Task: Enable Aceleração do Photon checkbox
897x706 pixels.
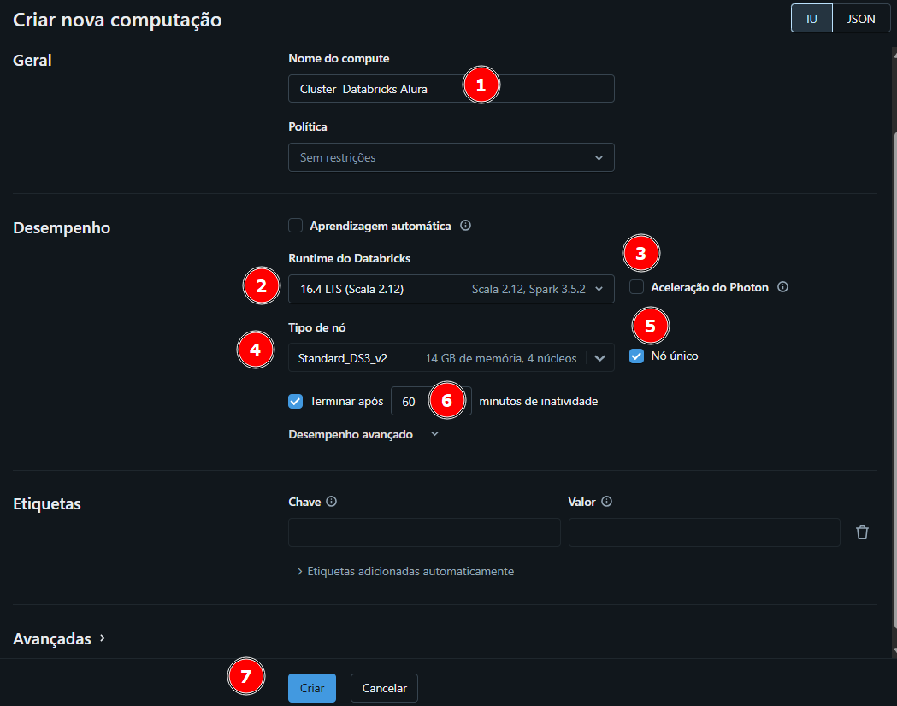Action: click(x=636, y=287)
